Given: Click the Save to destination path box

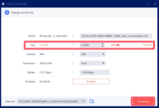Looking at the screenshot, I should click(x=48, y=101).
